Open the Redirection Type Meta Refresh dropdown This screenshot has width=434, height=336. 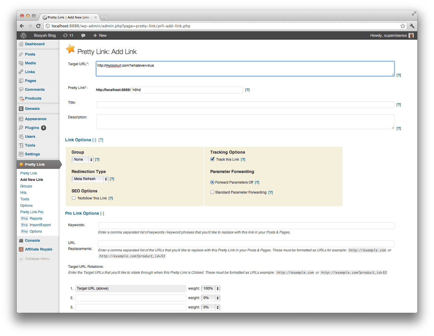tap(90, 179)
